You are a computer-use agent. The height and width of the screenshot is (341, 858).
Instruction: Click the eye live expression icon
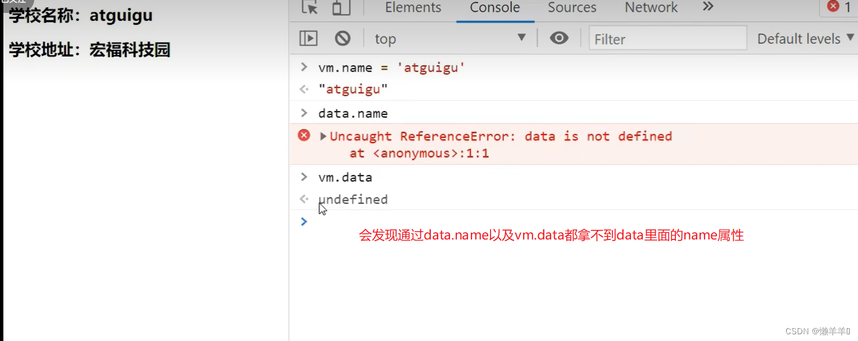(x=559, y=38)
